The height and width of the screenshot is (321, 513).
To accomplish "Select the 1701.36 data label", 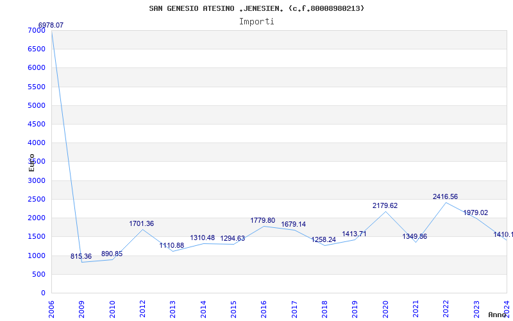I will (141, 223).
